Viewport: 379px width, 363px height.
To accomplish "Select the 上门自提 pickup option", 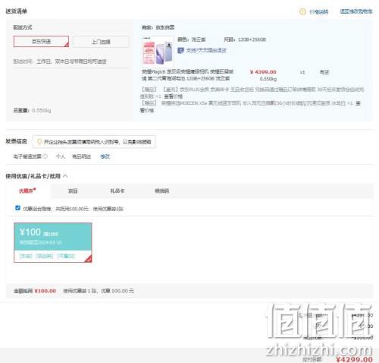I will 101,42.
